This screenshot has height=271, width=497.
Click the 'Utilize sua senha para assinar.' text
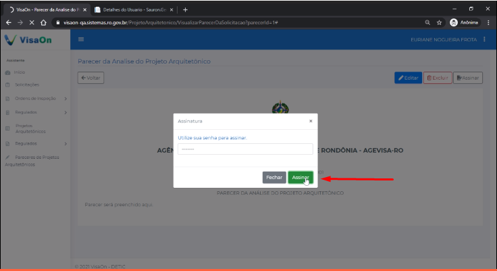(212, 138)
